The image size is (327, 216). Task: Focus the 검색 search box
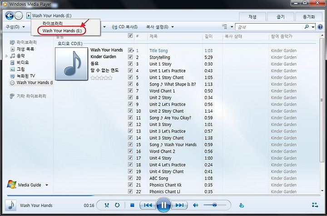(x=270, y=27)
